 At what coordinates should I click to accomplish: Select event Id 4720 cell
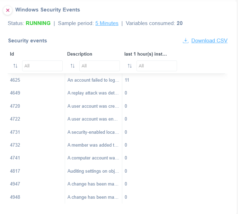click(15, 106)
